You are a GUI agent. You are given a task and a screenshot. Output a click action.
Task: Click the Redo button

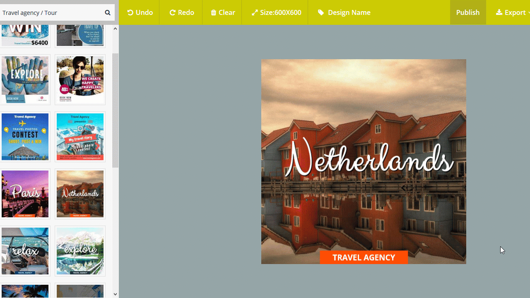click(182, 12)
